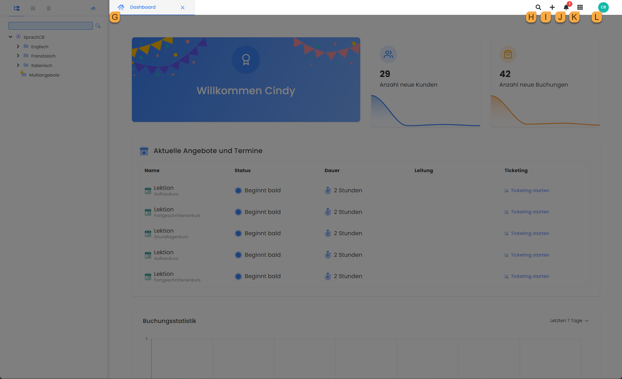The image size is (622, 379).
Task: Open the trash bin in the sidebar
Action: [x=49, y=8]
